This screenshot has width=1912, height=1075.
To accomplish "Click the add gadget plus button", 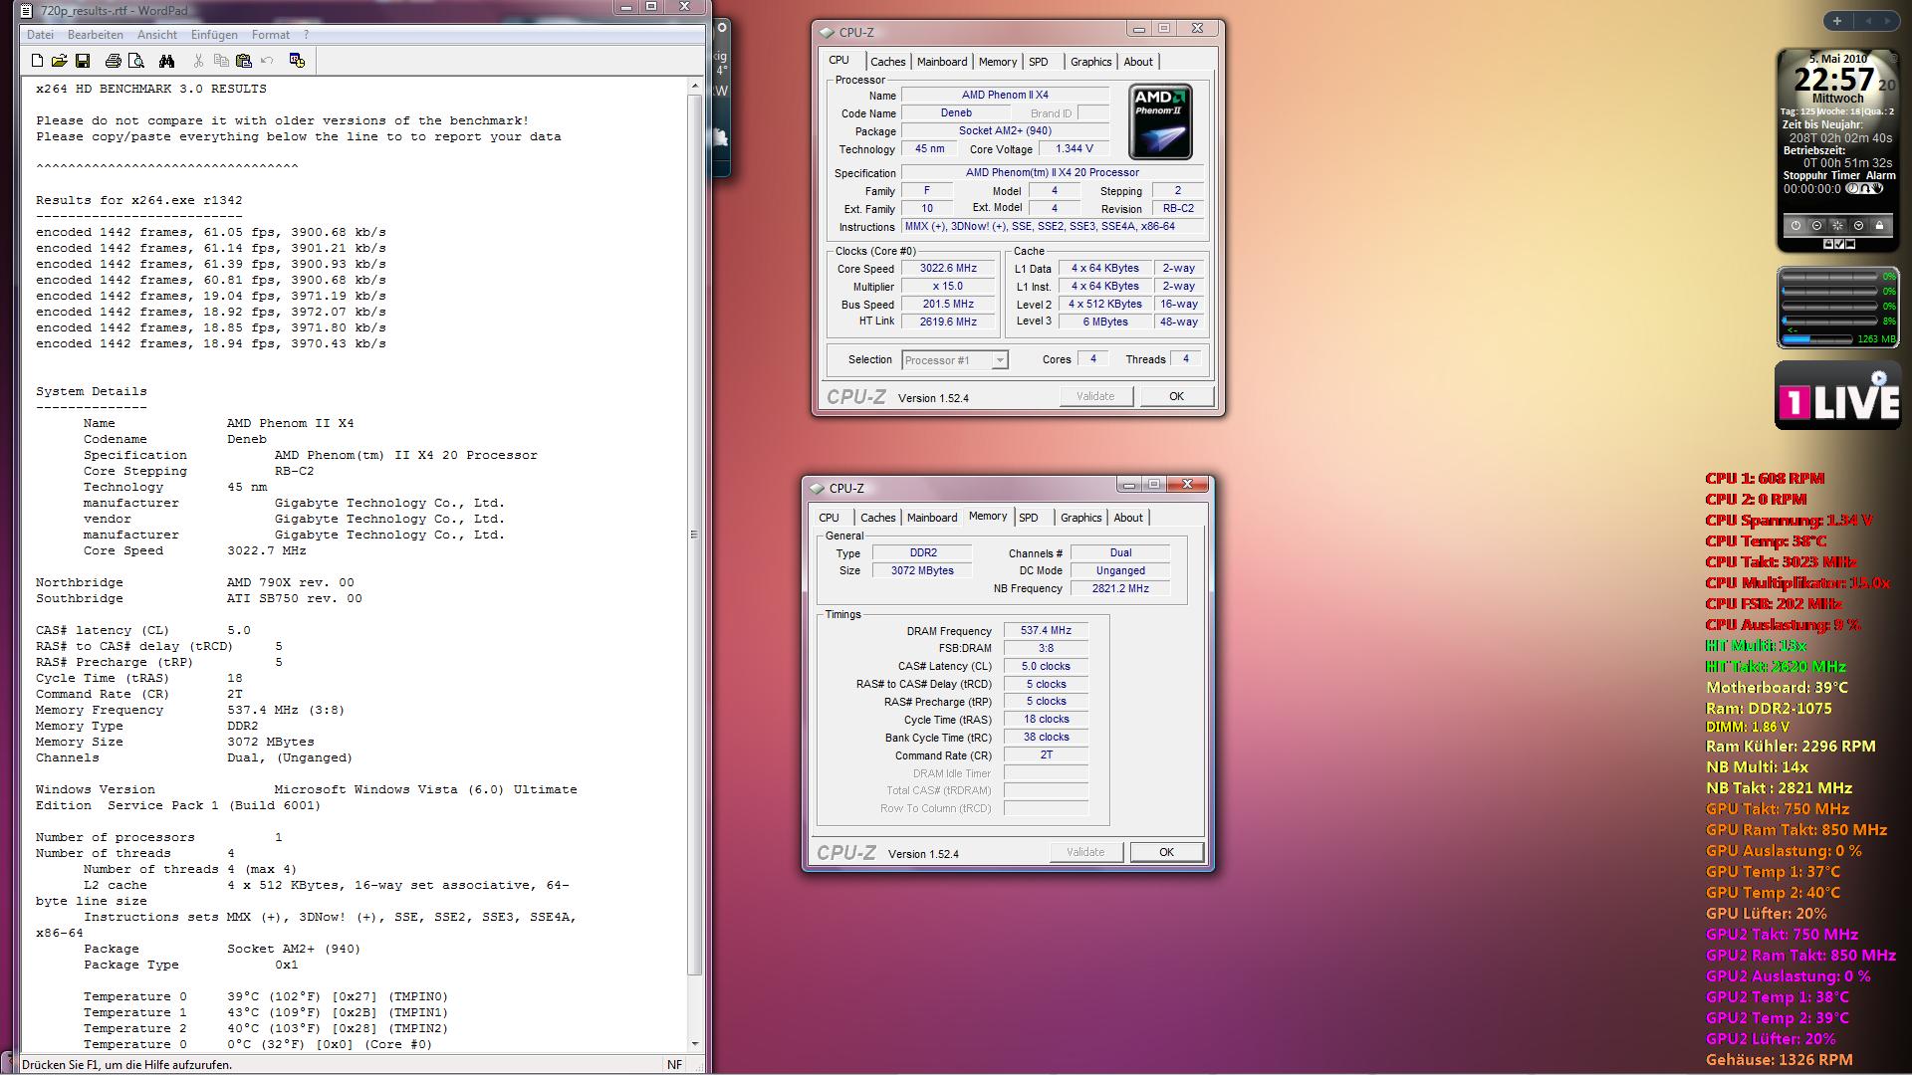I will [x=1836, y=20].
